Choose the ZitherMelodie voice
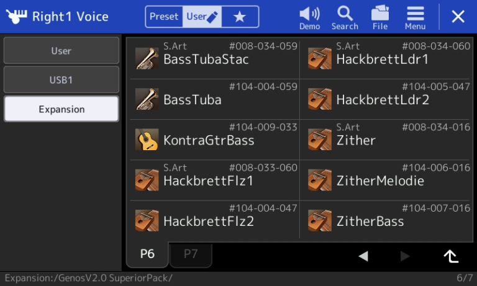477x286 pixels. click(x=387, y=181)
